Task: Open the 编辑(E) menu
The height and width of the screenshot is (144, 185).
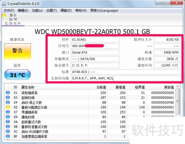Action: tap(23, 10)
